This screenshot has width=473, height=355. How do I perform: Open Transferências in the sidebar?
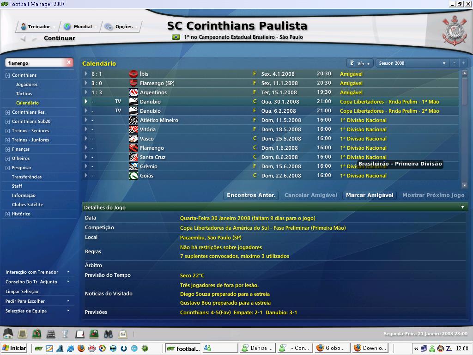pos(27,177)
